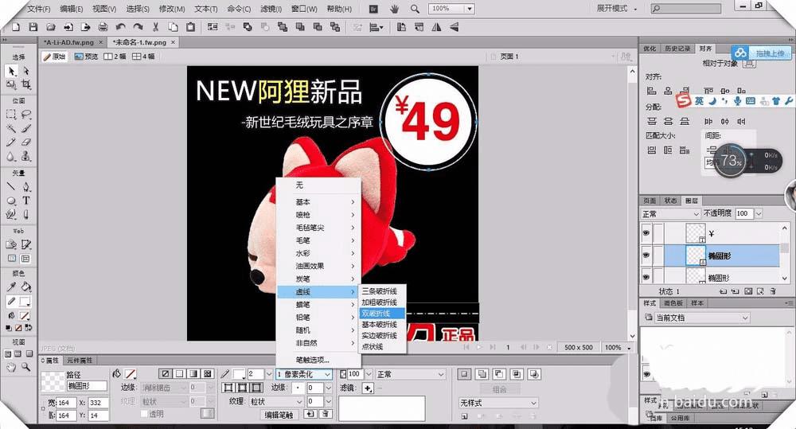The height and width of the screenshot is (429, 796).
Task: Choose 双破折线 from the submenu
Action: tap(376, 314)
